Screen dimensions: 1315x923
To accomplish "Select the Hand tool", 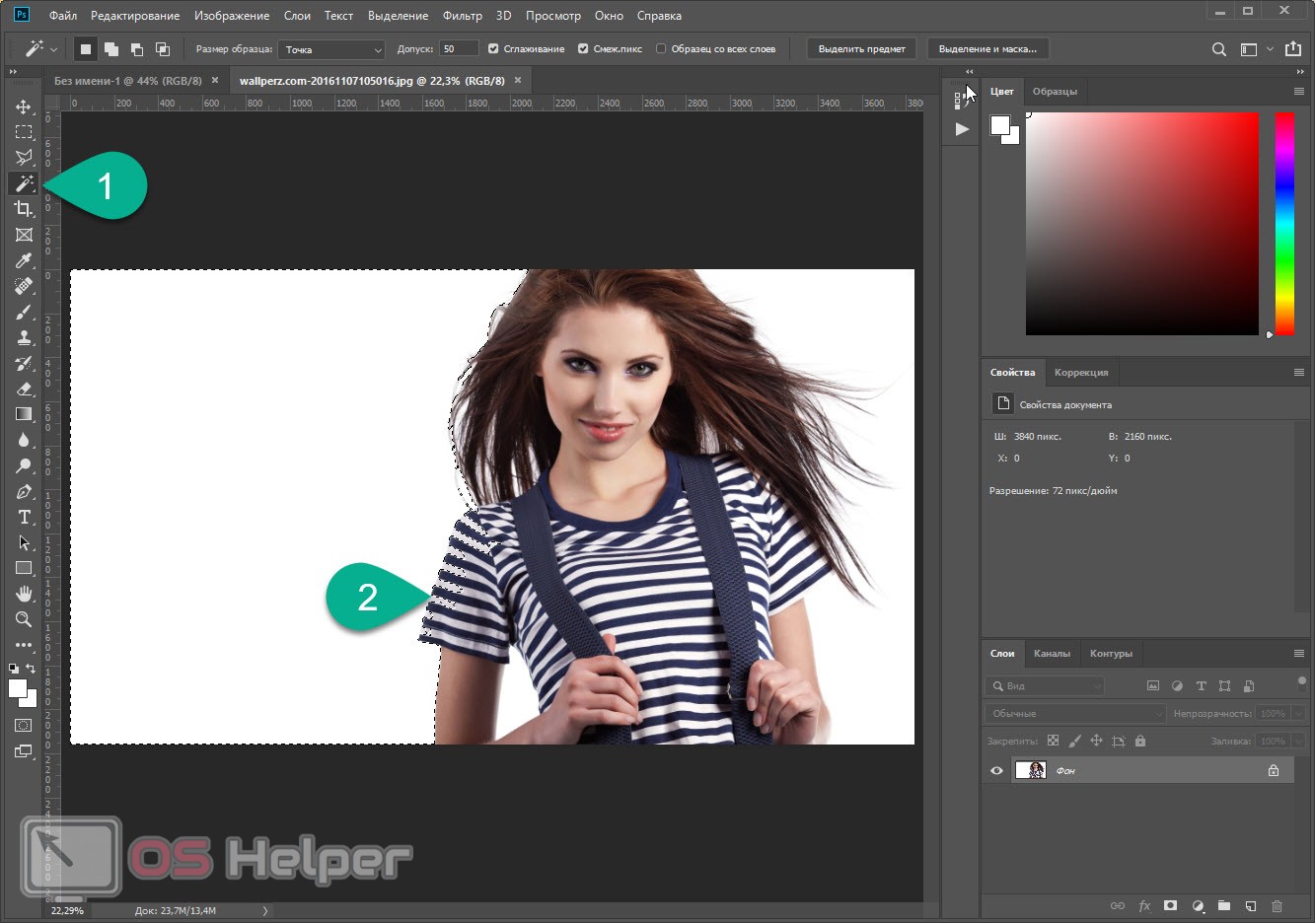I will pyautogui.click(x=24, y=594).
